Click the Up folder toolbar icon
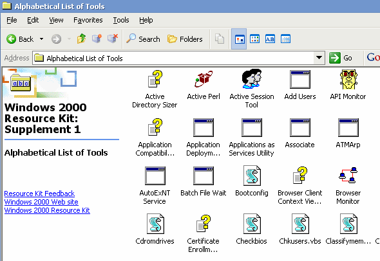The width and height of the screenshot is (380, 261). point(81,39)
